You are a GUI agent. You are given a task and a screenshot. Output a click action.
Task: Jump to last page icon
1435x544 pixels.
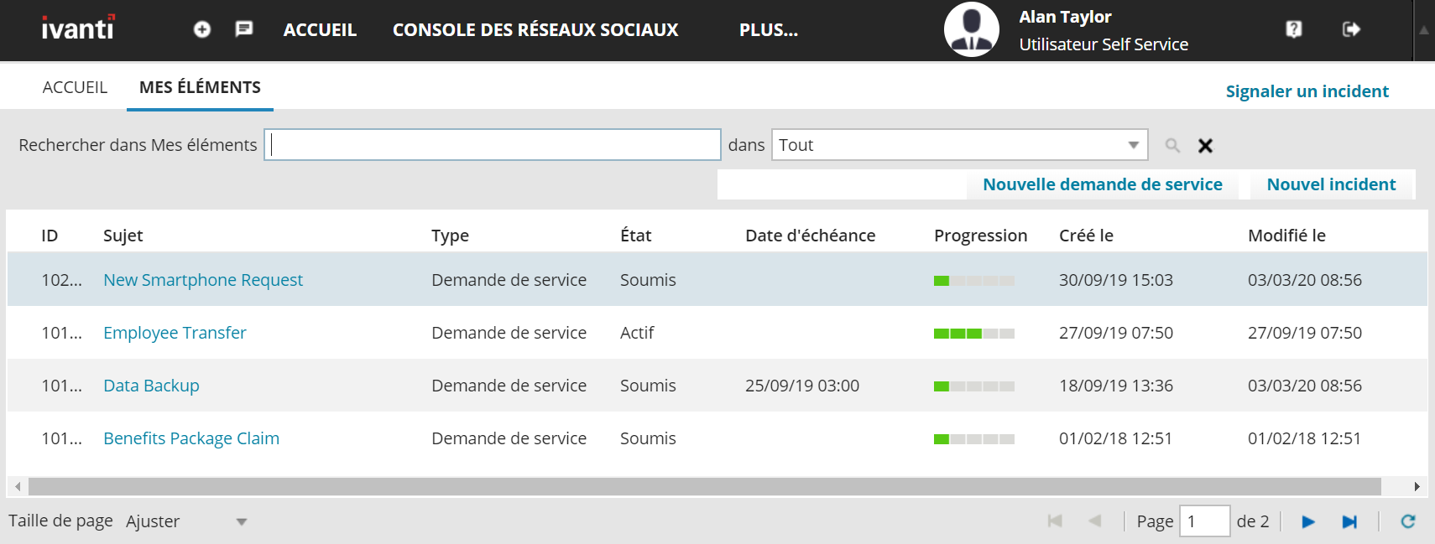1349,521
